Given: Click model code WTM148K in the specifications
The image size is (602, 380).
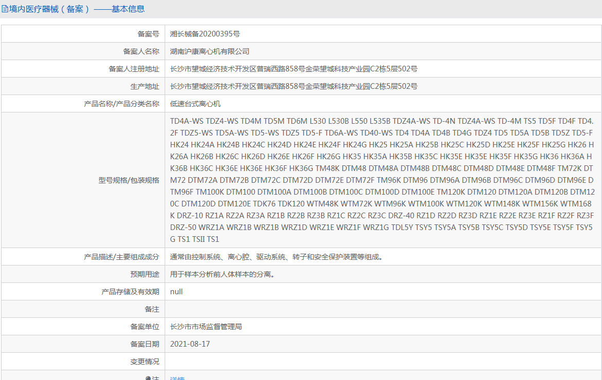Looking at the screenshot, I should (x=502, y=204).
